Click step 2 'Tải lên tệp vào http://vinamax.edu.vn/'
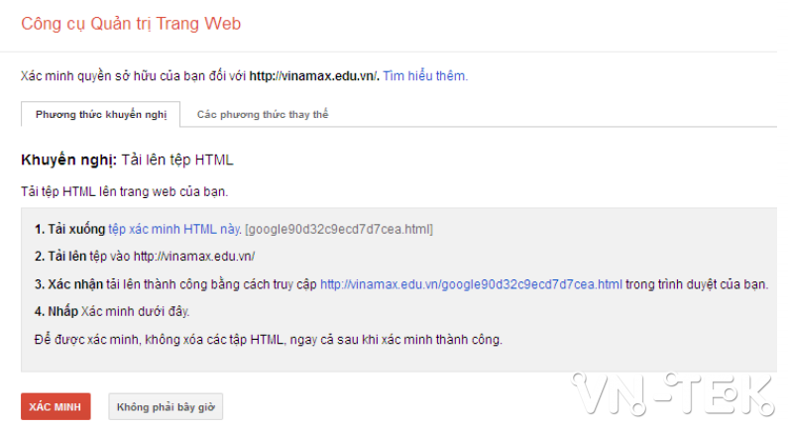 point(145,257)
